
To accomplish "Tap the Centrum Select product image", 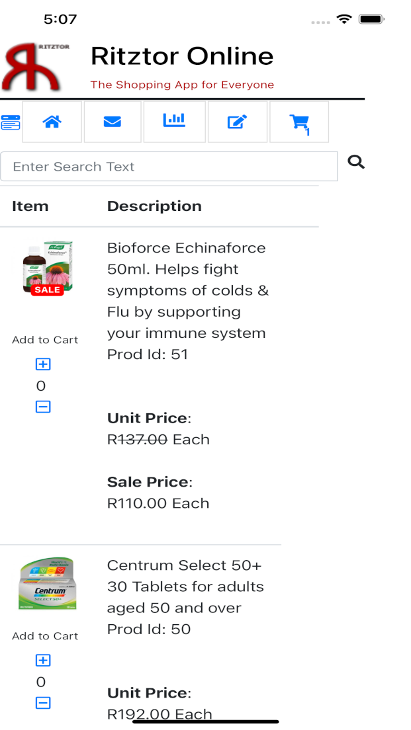I will pos(48,585).
